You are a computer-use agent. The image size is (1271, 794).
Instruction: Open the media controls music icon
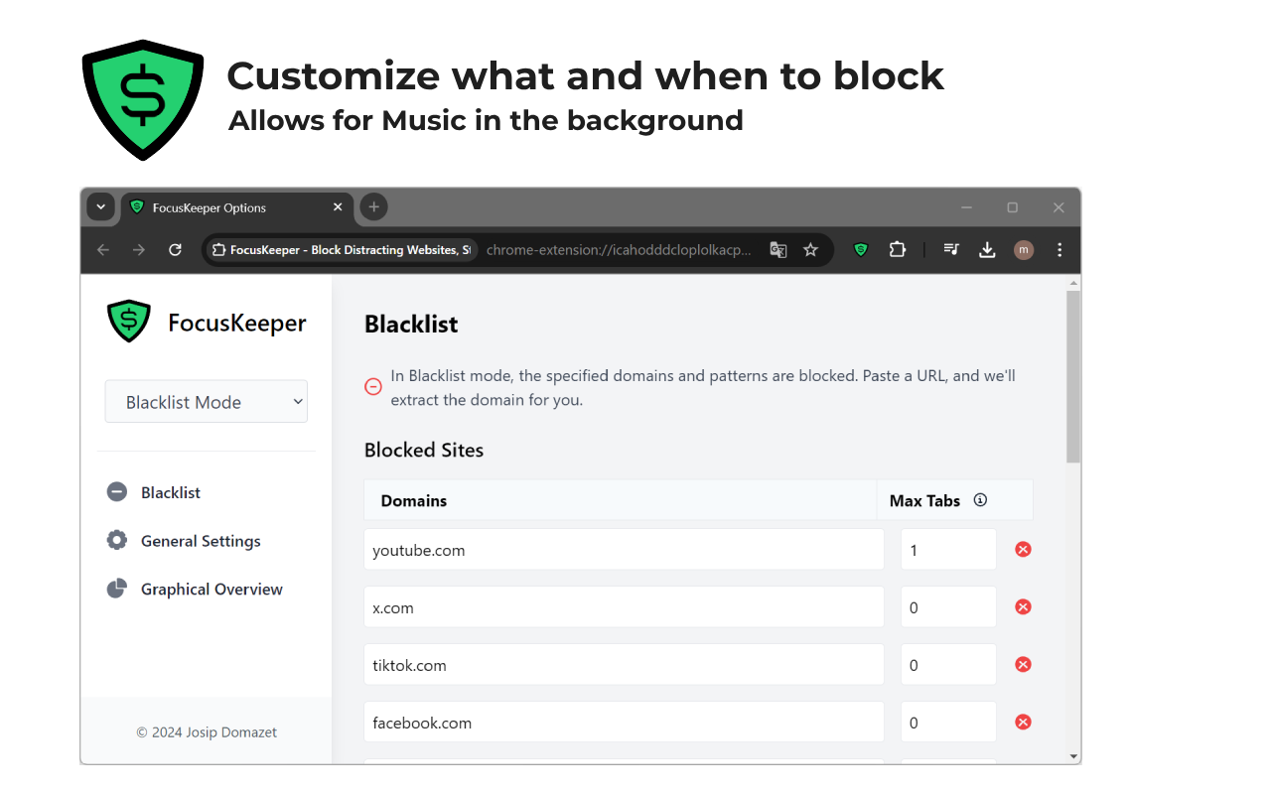pos(950,249)
